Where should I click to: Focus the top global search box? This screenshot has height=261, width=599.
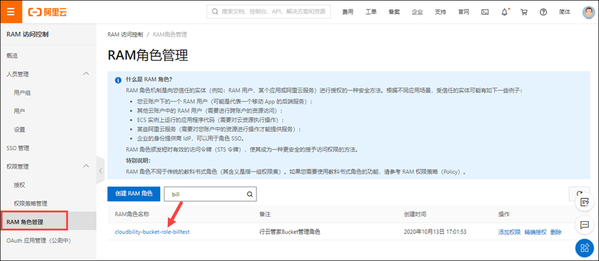(268, 12)
